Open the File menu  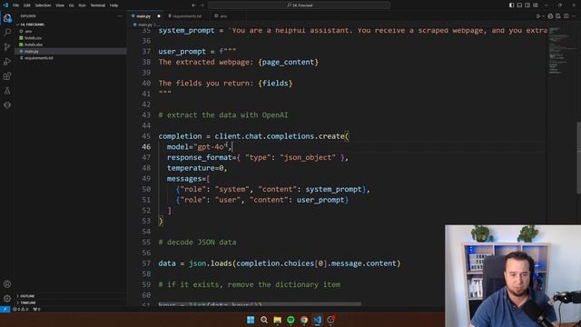pyautogui.click(x=16, y=5)
